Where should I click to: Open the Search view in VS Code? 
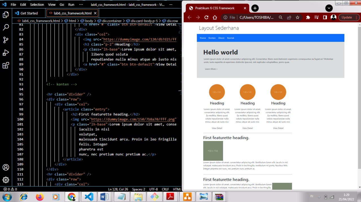[6, 27]
